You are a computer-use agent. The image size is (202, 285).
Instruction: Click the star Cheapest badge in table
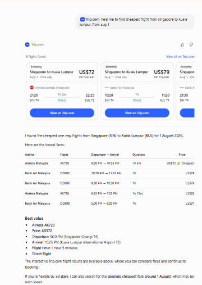click(186, 163)
